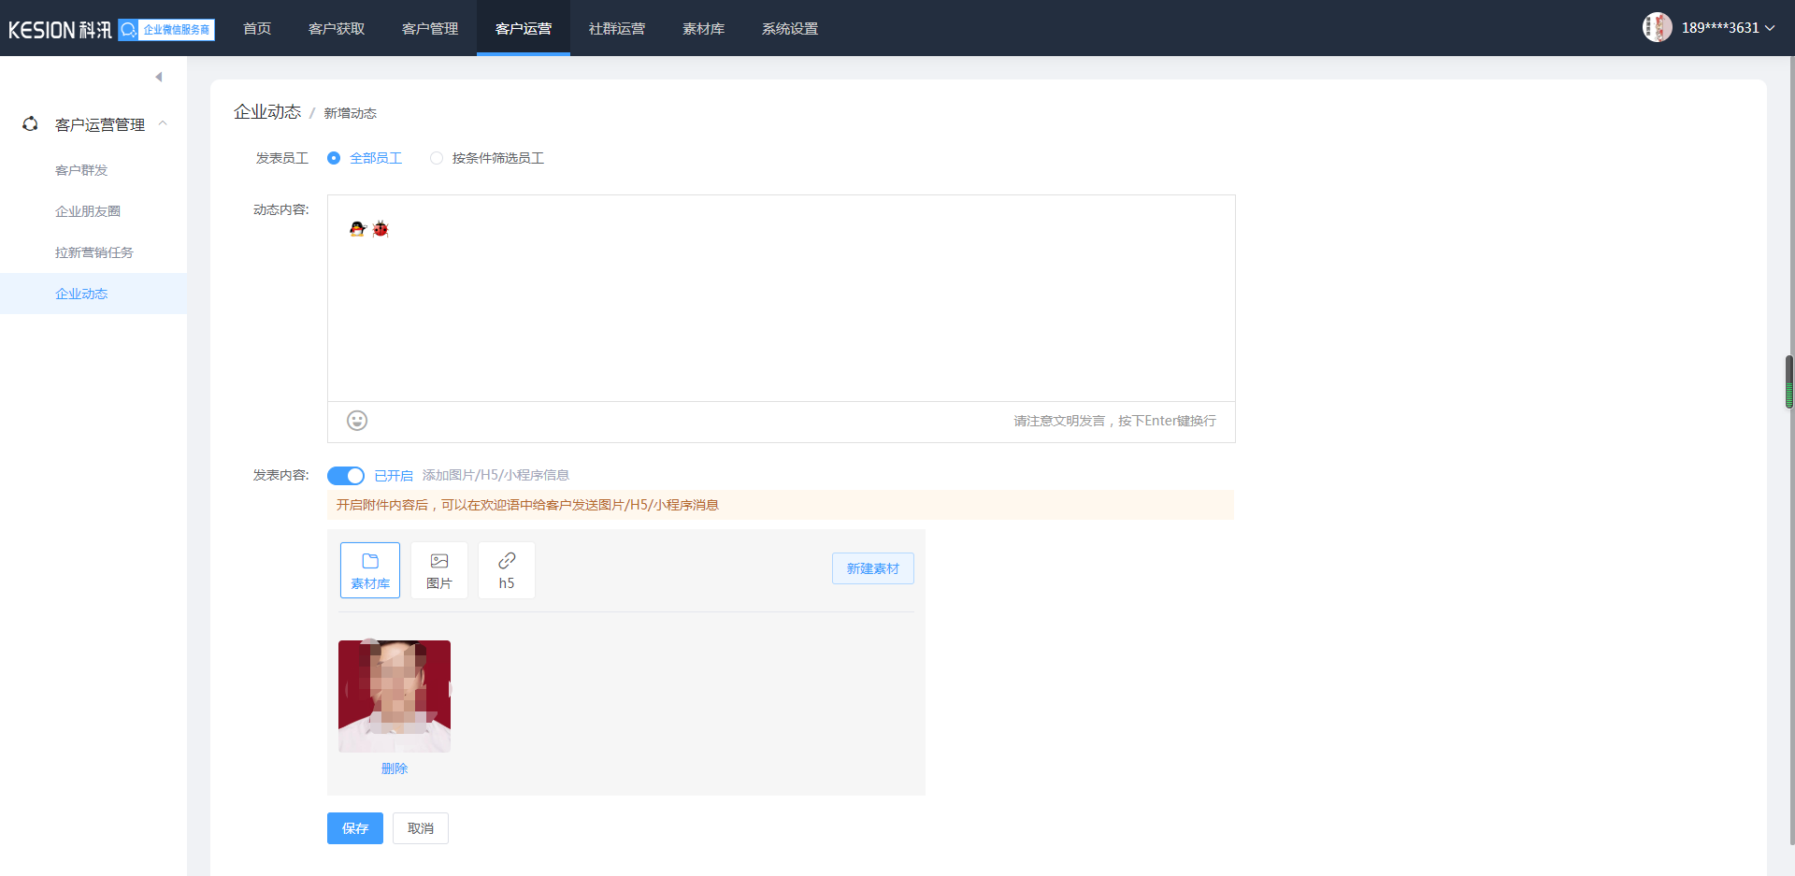Click the KESION 科讯 logo

pos(60,30)
